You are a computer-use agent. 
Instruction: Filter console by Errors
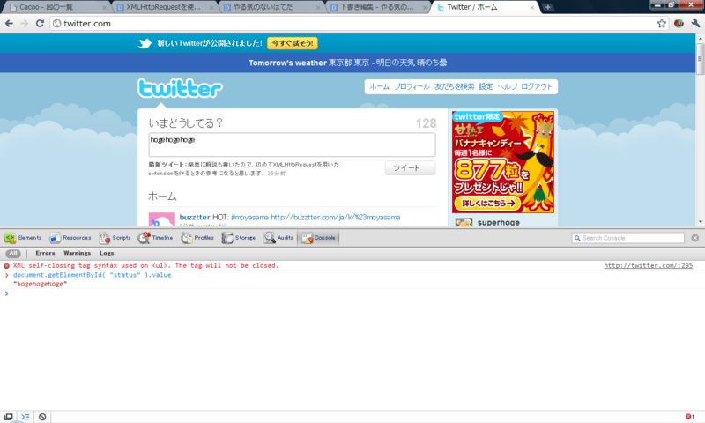(45, 253)
